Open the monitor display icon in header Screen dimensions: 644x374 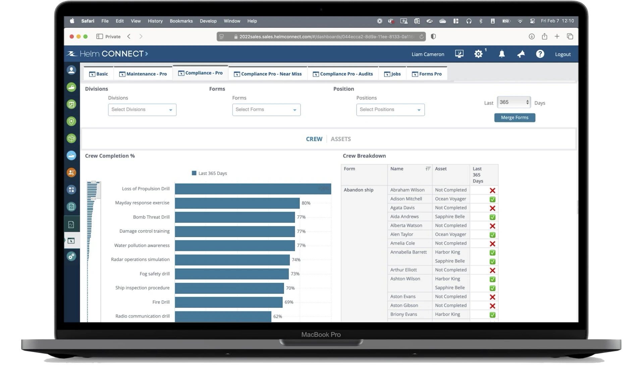[x=459, y=54]
